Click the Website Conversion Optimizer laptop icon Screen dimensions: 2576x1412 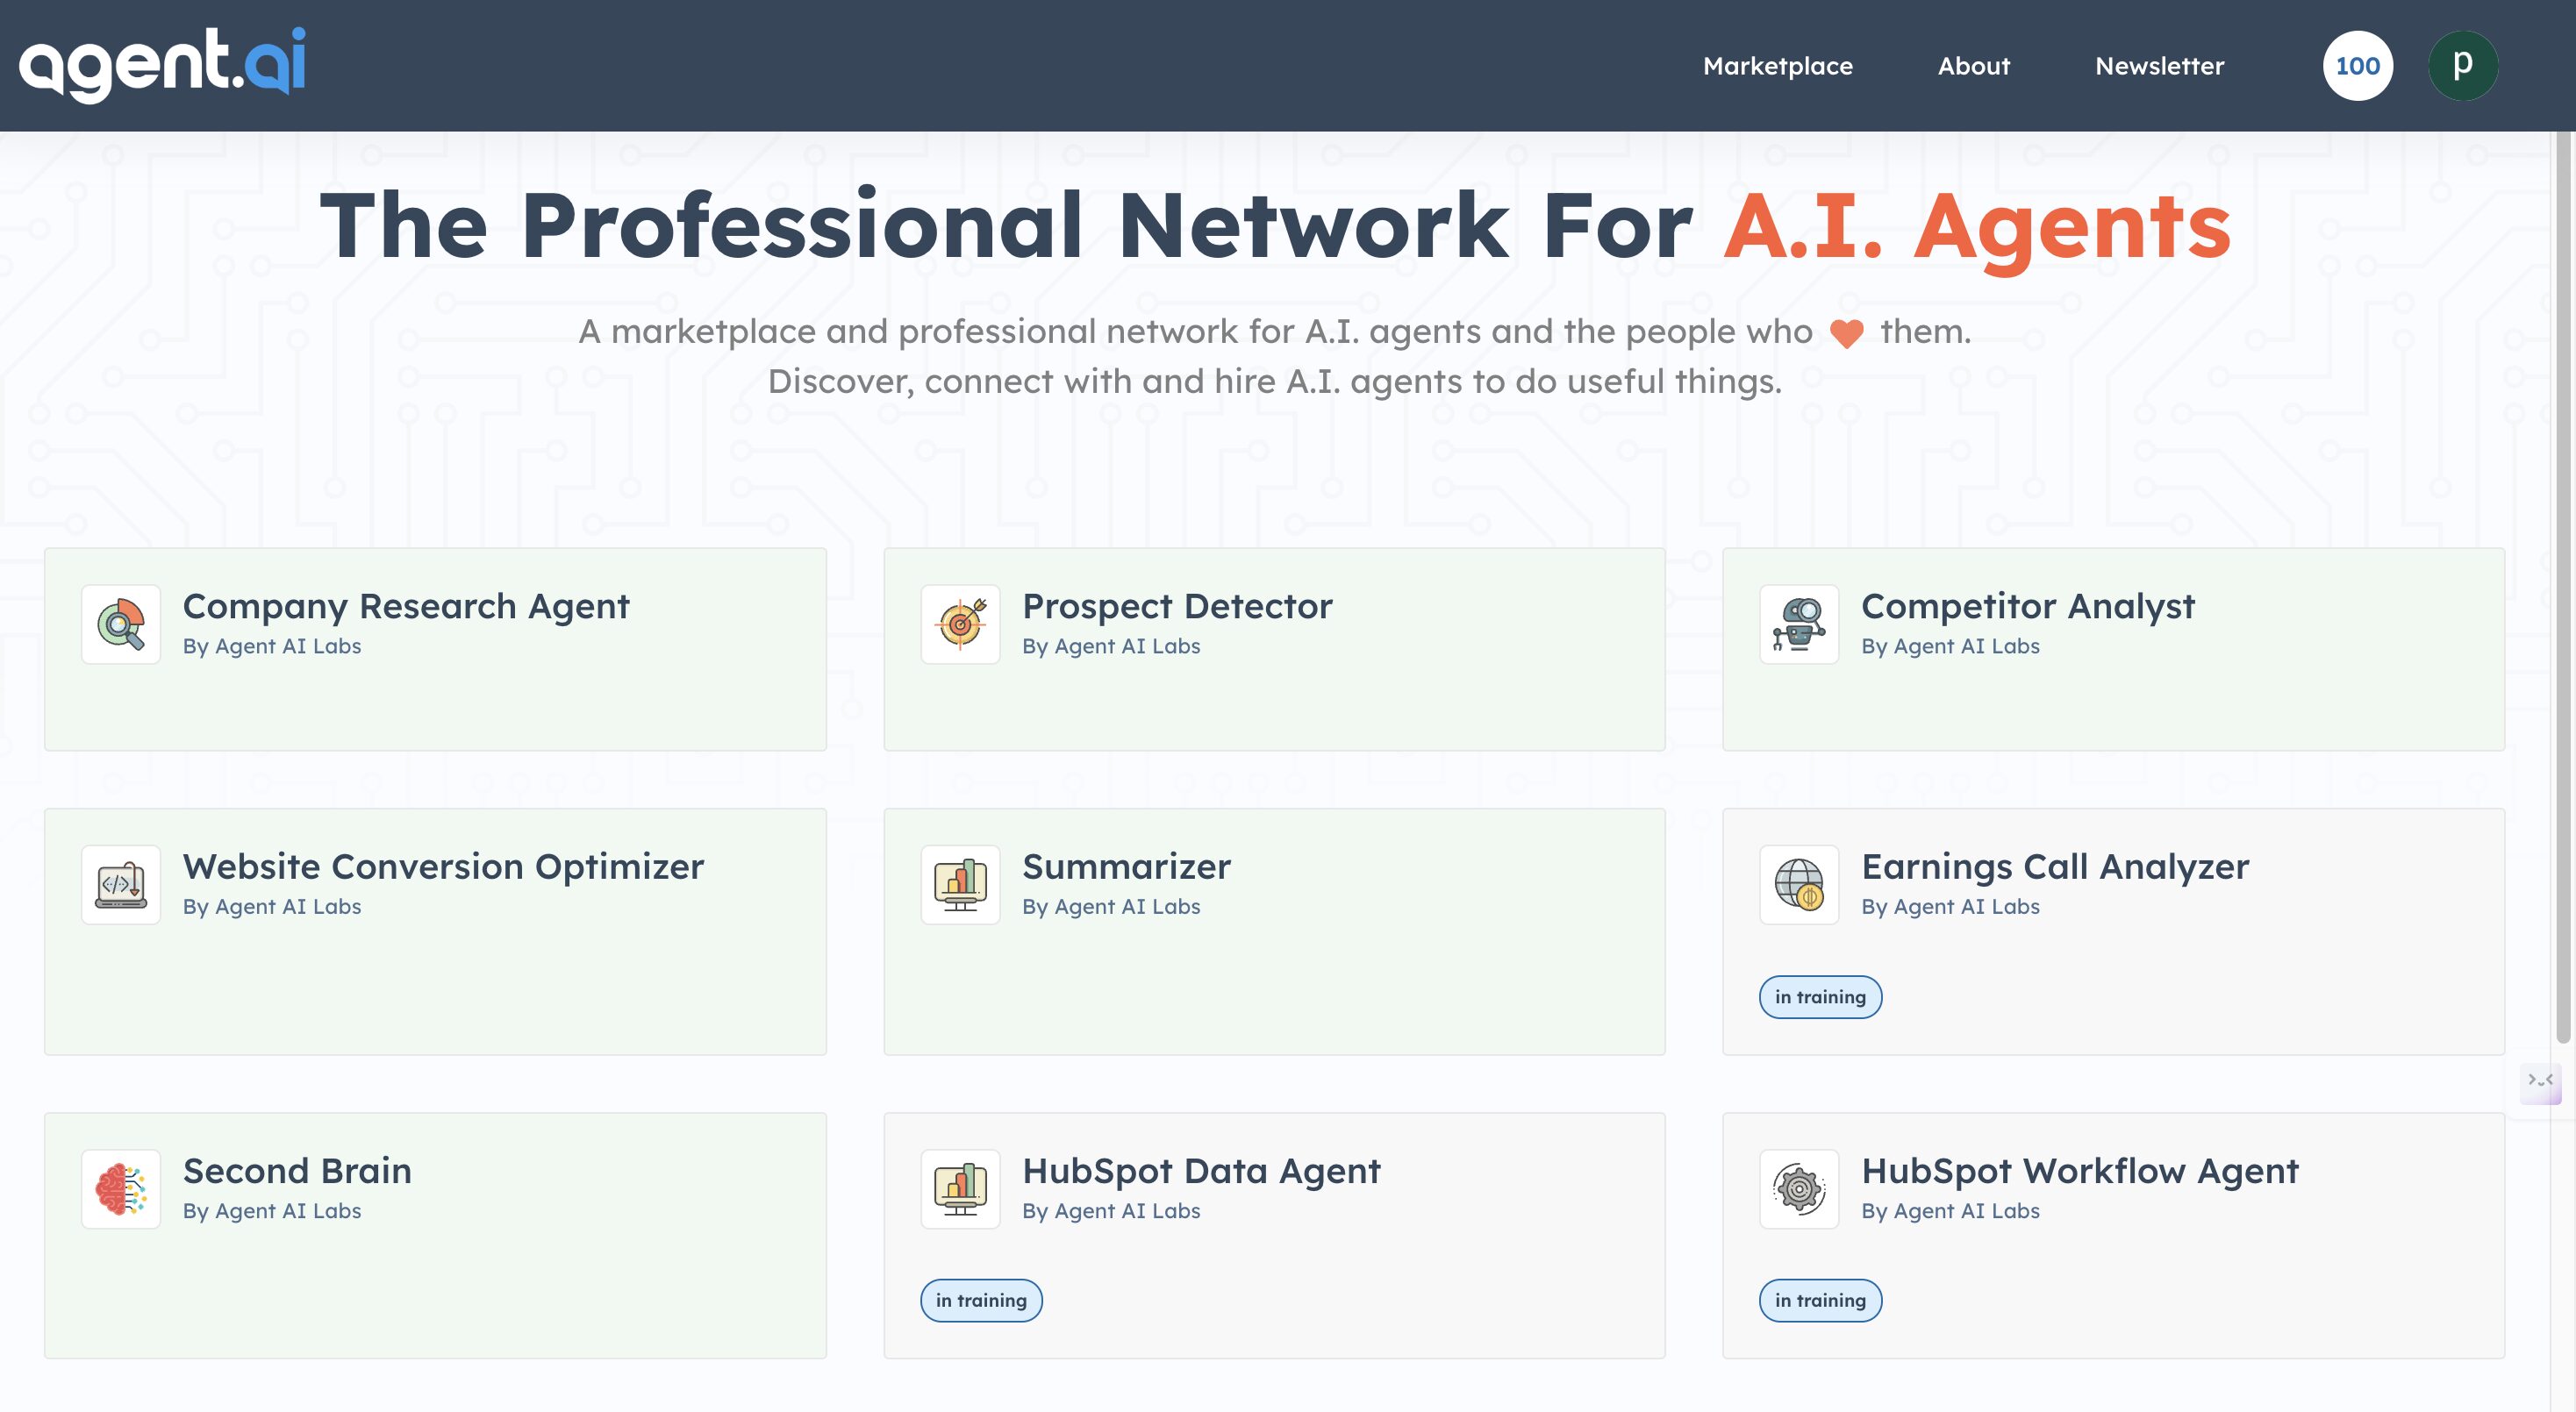pyautogui.click(x=121, y=884)
